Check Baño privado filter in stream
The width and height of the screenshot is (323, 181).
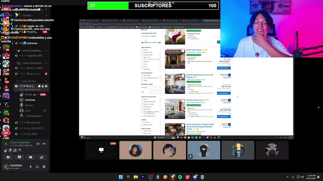[x=142, y=69]
